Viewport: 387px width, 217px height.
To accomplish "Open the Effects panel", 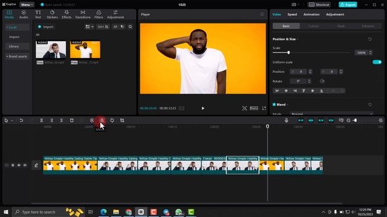I will pos(67,14).
